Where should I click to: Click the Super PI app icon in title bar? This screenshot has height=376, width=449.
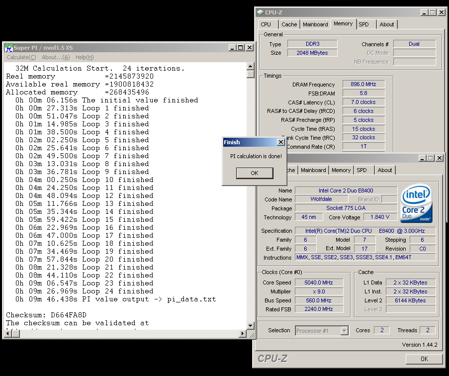[x=8, y=48]
